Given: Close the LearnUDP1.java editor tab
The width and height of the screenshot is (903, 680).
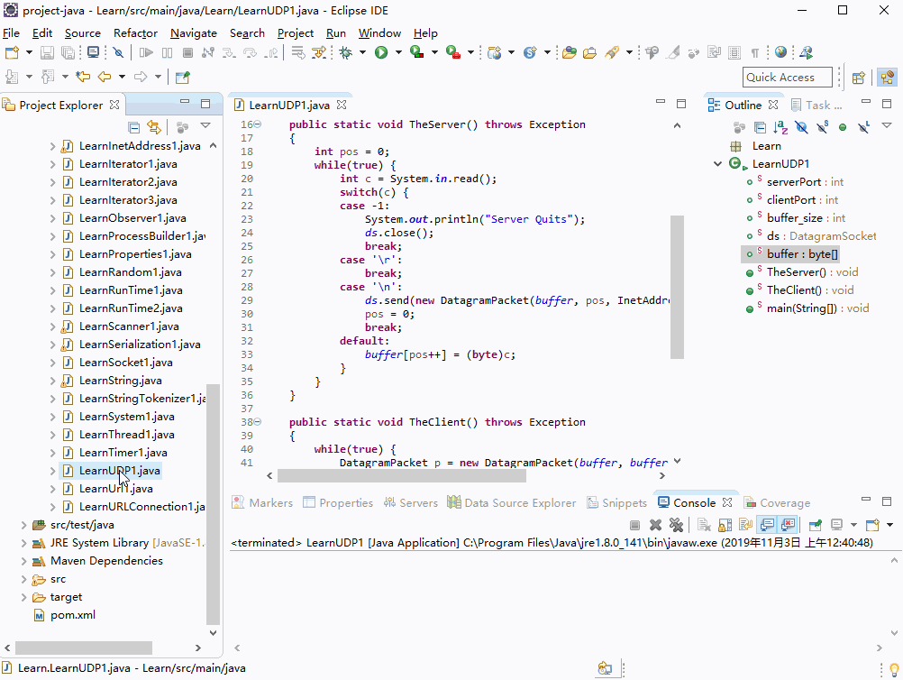Looking at the screenshot, I should coord(342,105).
